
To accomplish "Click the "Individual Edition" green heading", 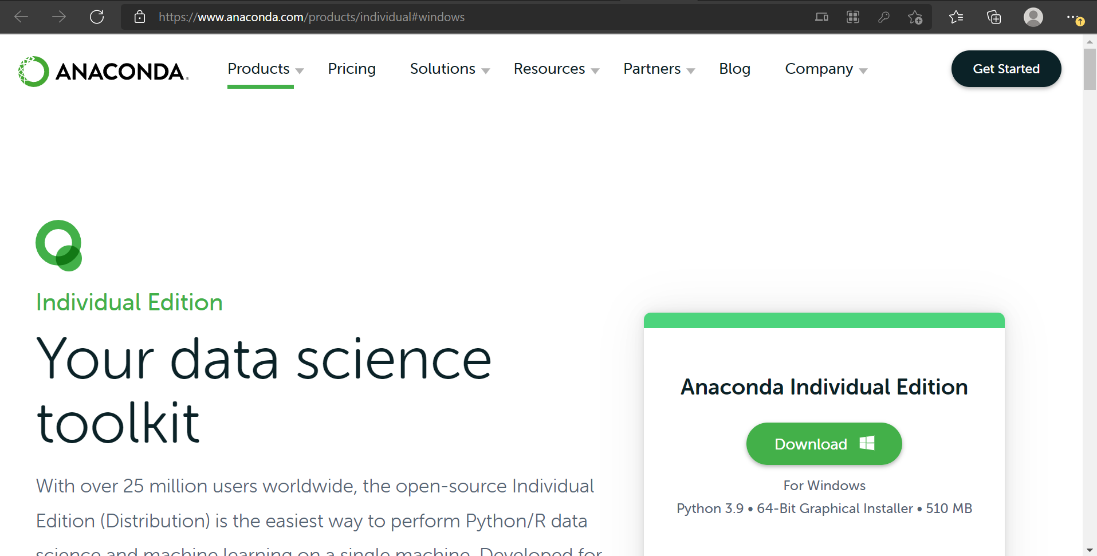I will (129, 302).
